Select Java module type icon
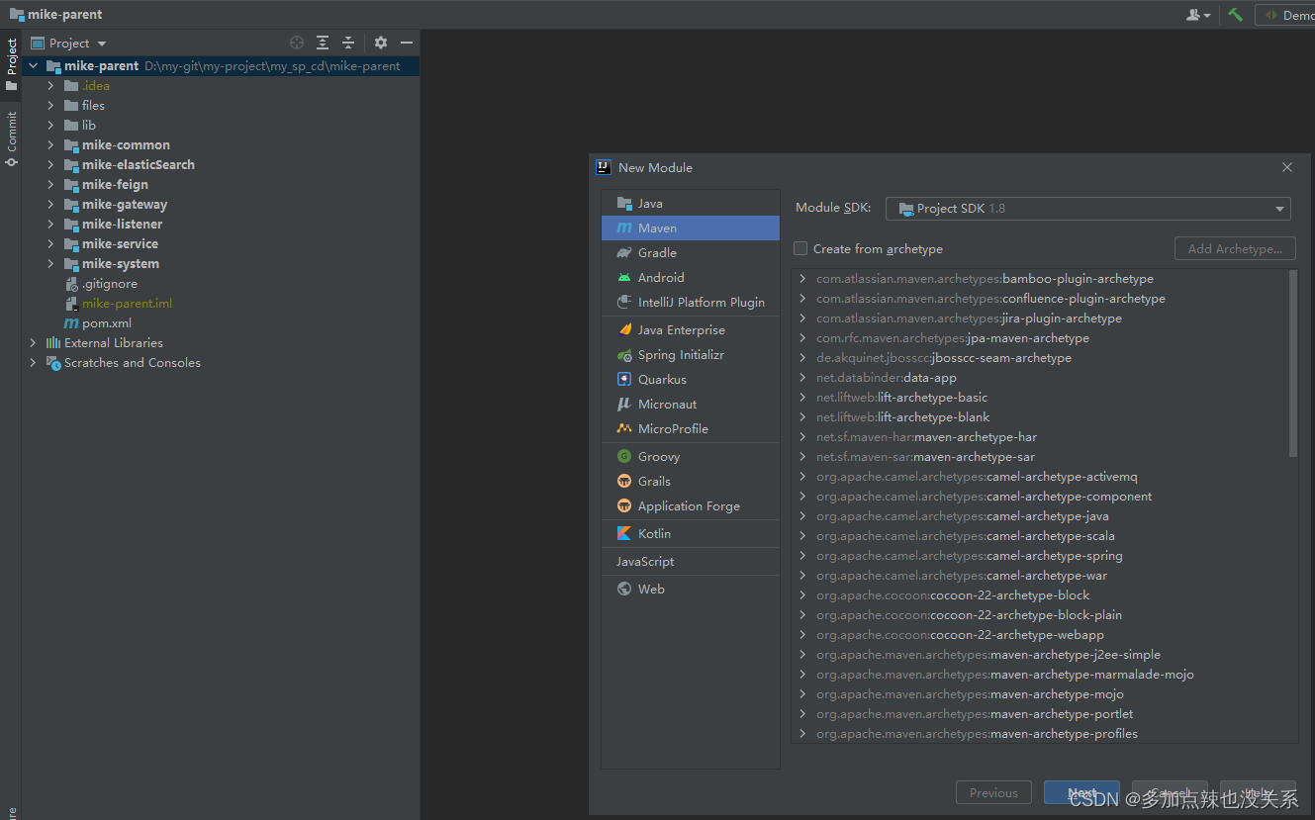Viewport: 1315px width, 820px height. 624,203
